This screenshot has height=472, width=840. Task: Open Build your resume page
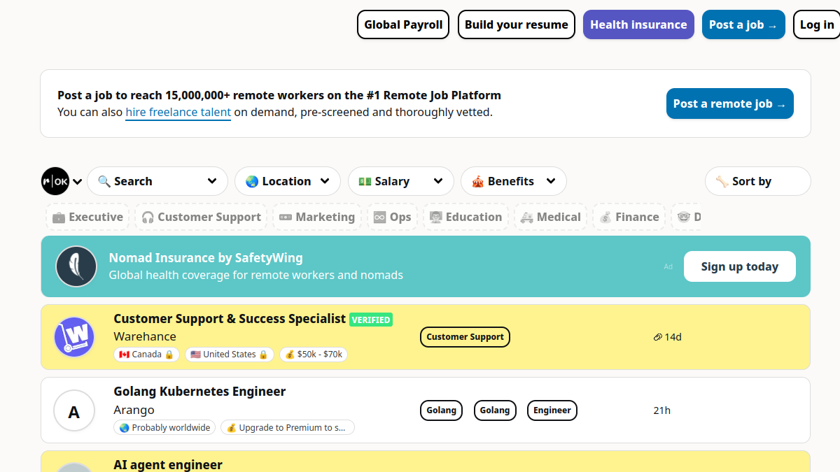tap(517, 24)
